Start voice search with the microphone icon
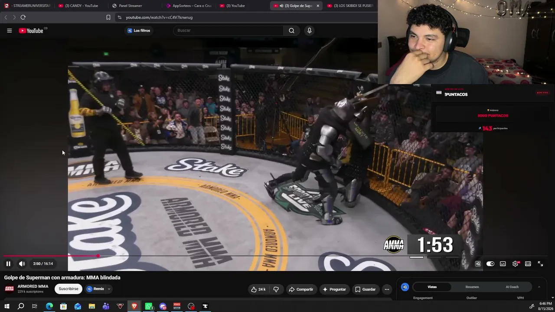 click(309, 30)
